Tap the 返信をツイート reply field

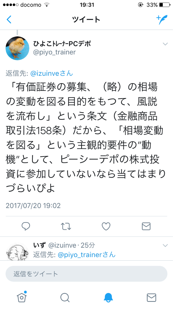pos(86,274)
